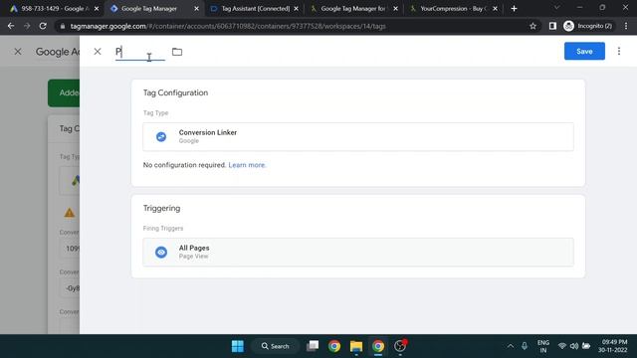Close the tag editor panel
The width and height of the screenshot is (637, 358).
pyautogui.click(x=98, y=52)
